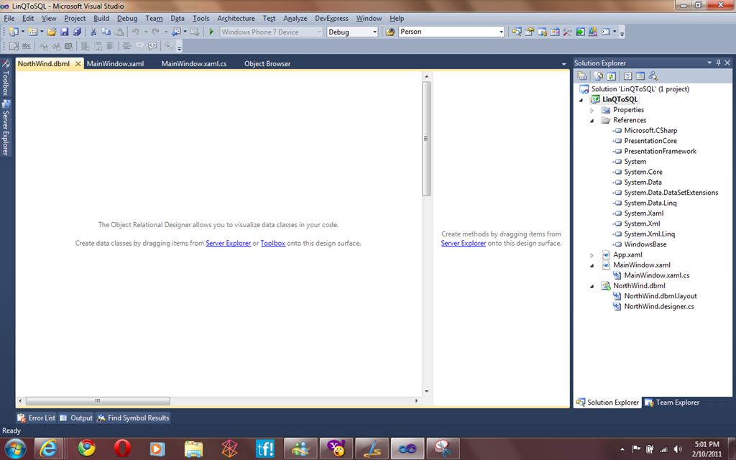Click the designer horizontal scrollbar thumb
The height and width of the screenshot is (460, 736).
pyautogui.click(x=98, y=401)
